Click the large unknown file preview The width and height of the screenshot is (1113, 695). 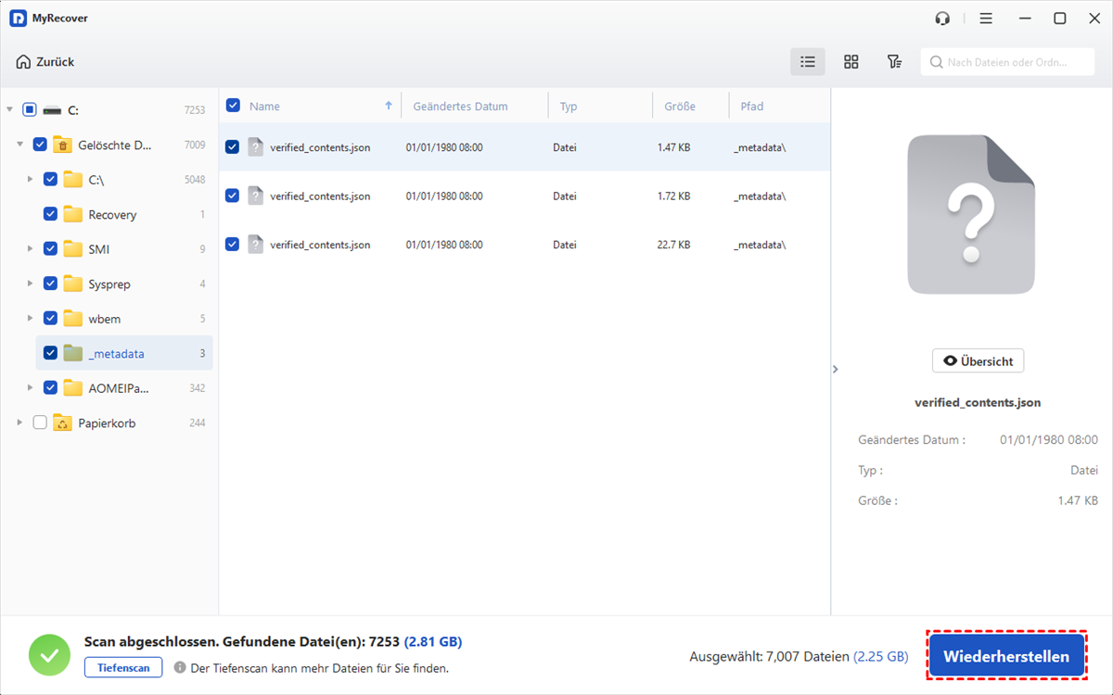pos(971,215)
